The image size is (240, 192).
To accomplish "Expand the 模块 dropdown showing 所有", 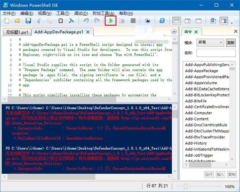I will pyautogui.click(x=210, y=42).
